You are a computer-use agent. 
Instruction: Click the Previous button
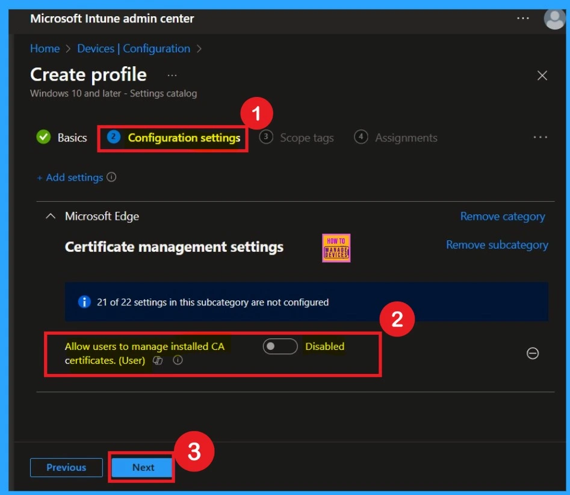pyautogui.click(x=67, y=467)
